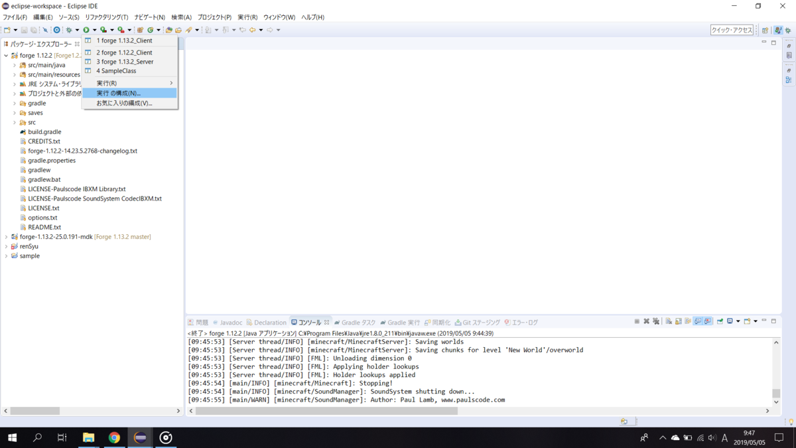This screenshot has height=448, width=796.
Task: Open File Explorer from the taskbar
Action: 88,437
